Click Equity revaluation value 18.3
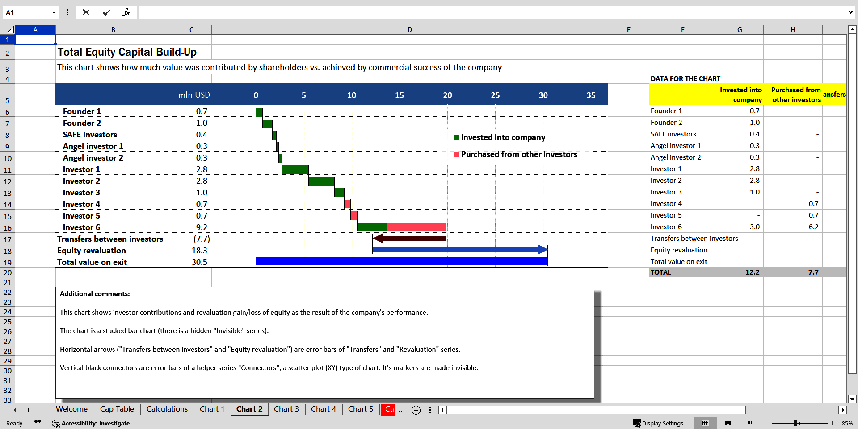 tap(199, 251)
